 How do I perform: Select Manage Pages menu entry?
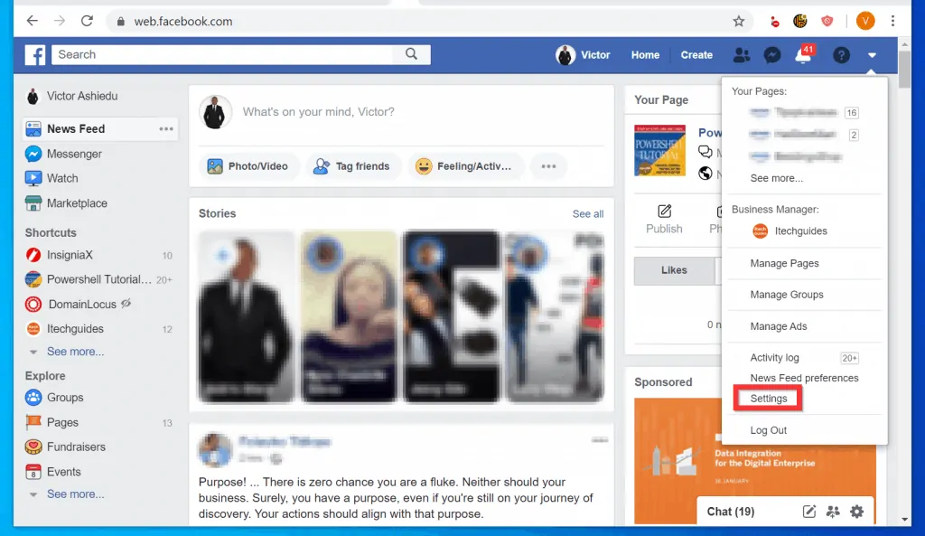pyautogui.click(x=784, y=263)
